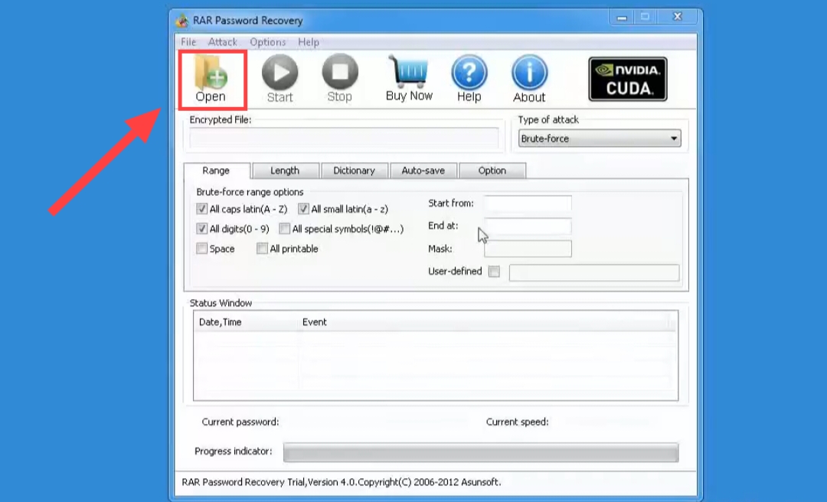Click the RAR Password Recovery title bar icon
Viewport: 827px width, 502px height.
(x=182, y=21)
